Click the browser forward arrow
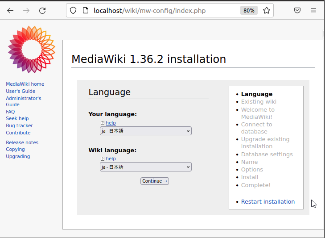 26,11
